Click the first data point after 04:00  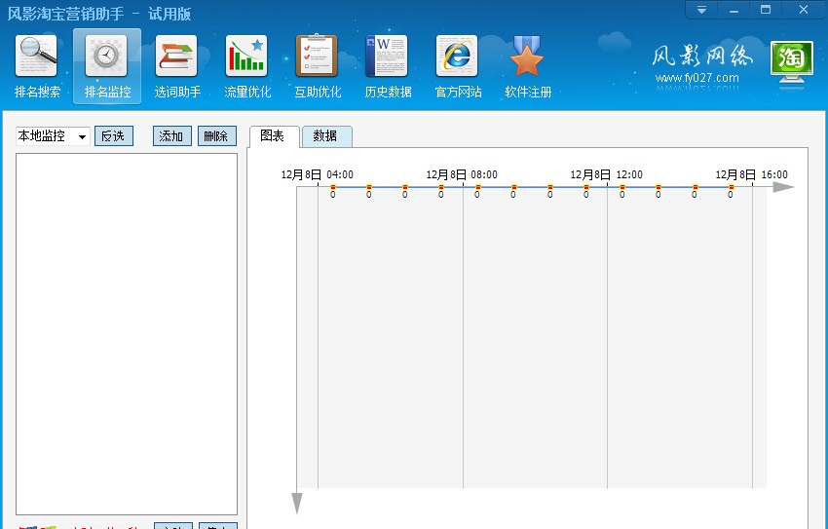pos(333,187)
